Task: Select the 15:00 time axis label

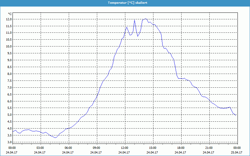Action: (152, 148)
